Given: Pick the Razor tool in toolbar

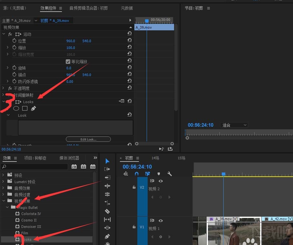Looking at the screenshot, I should (107, 211).
